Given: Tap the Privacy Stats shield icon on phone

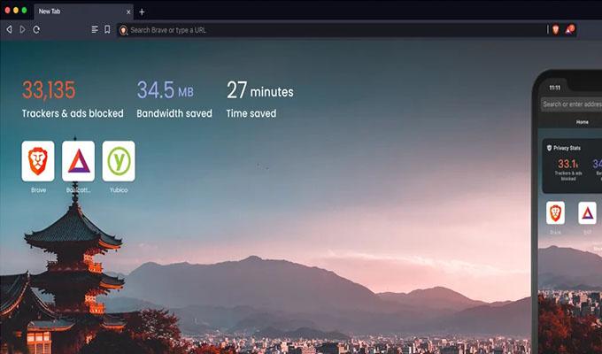Looking at the screenshot, I should [549, 148].
